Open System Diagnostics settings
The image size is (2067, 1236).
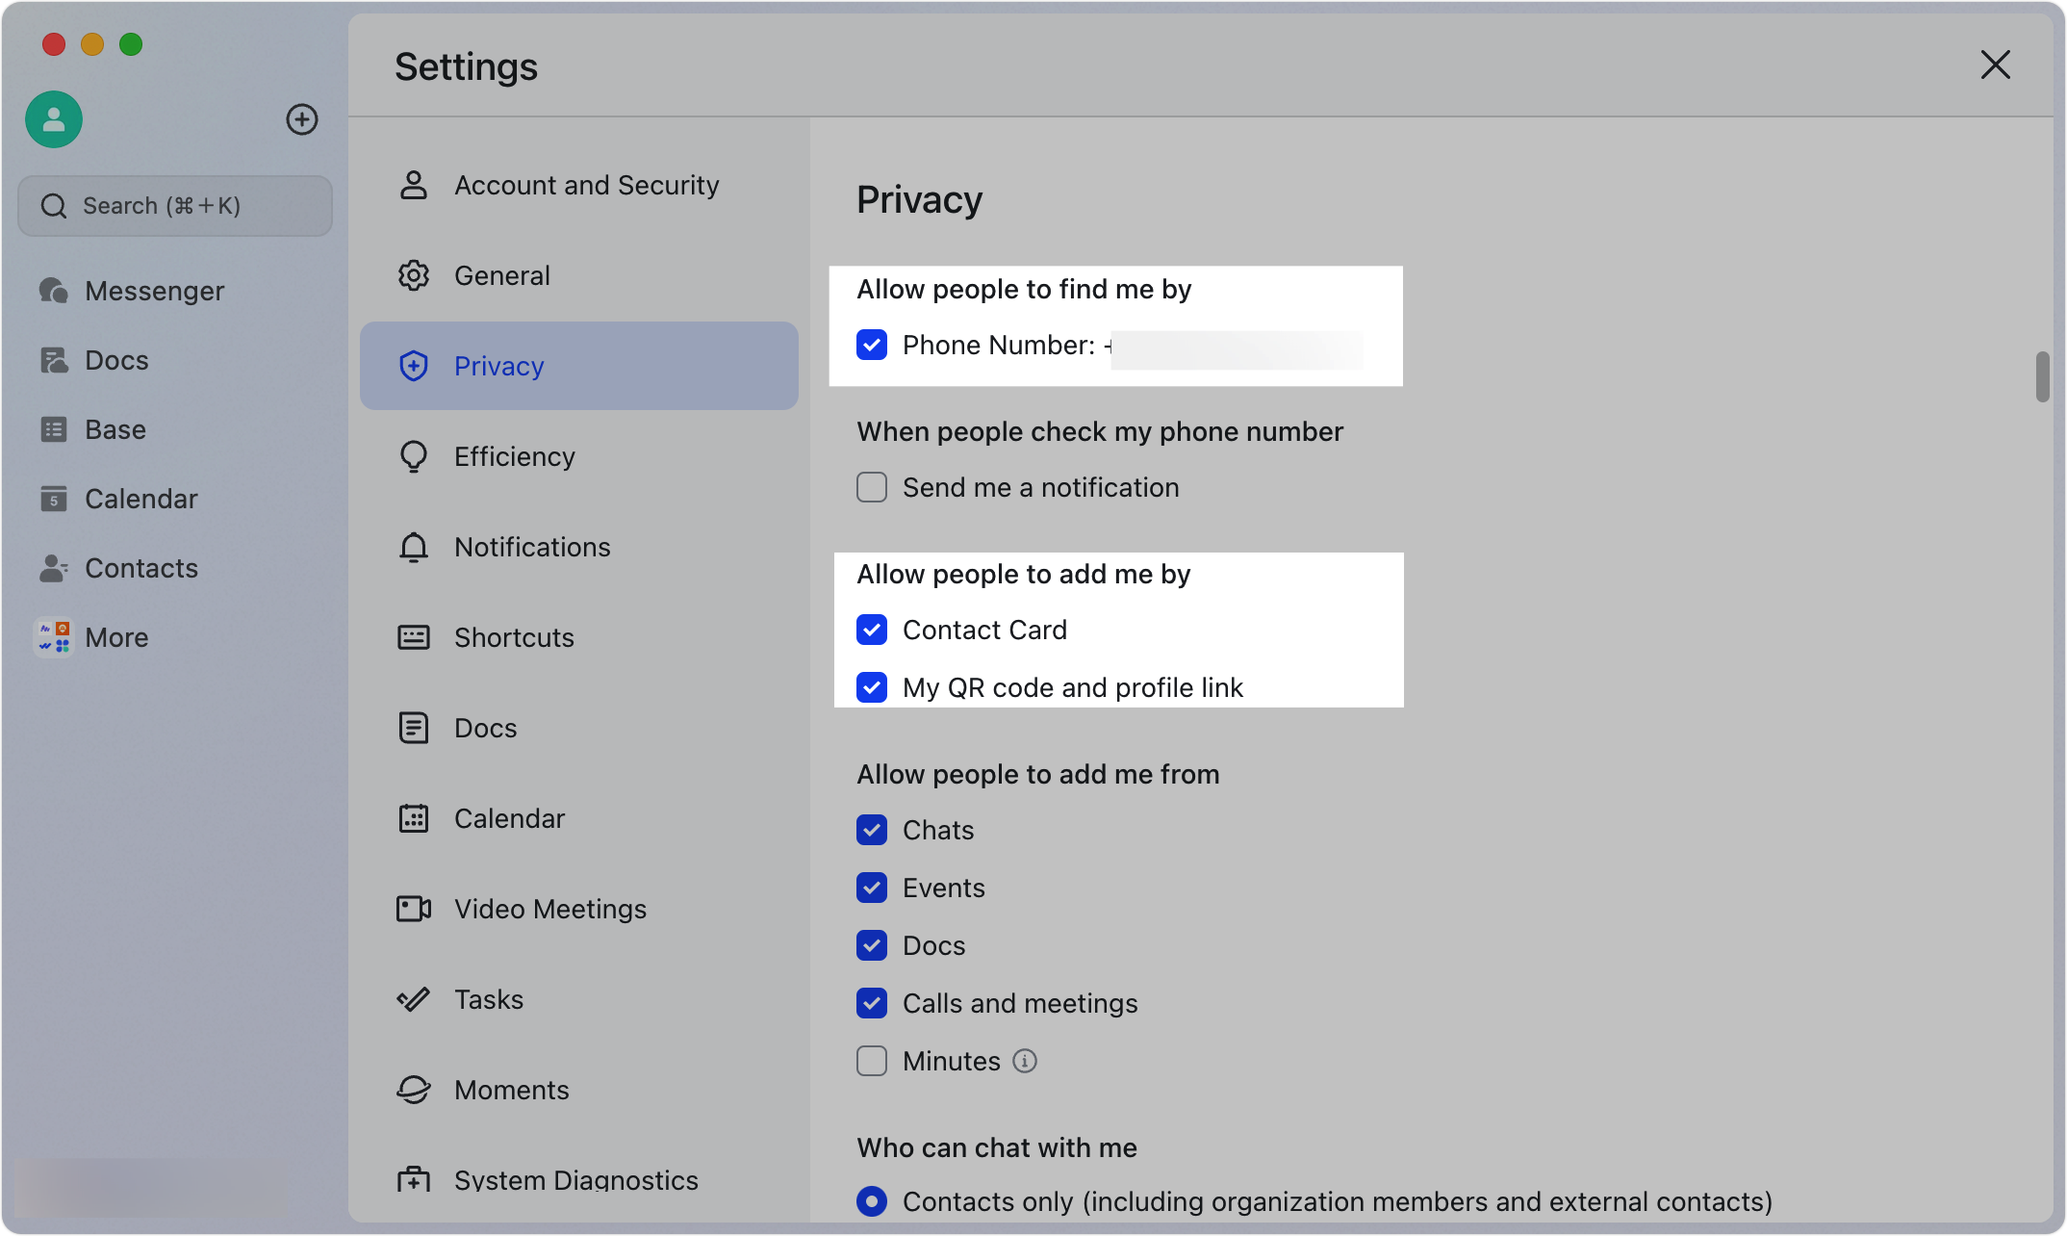tap(575, 1180)
